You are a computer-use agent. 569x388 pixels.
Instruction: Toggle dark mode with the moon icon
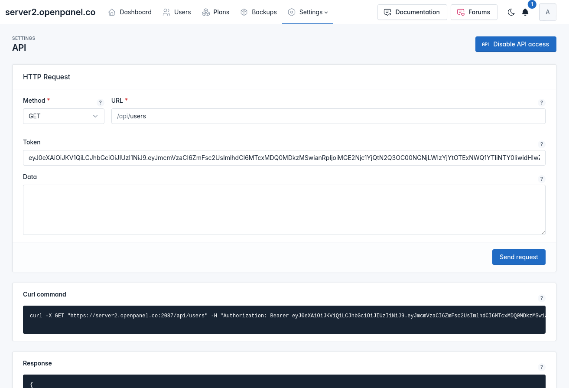(511, 12)
